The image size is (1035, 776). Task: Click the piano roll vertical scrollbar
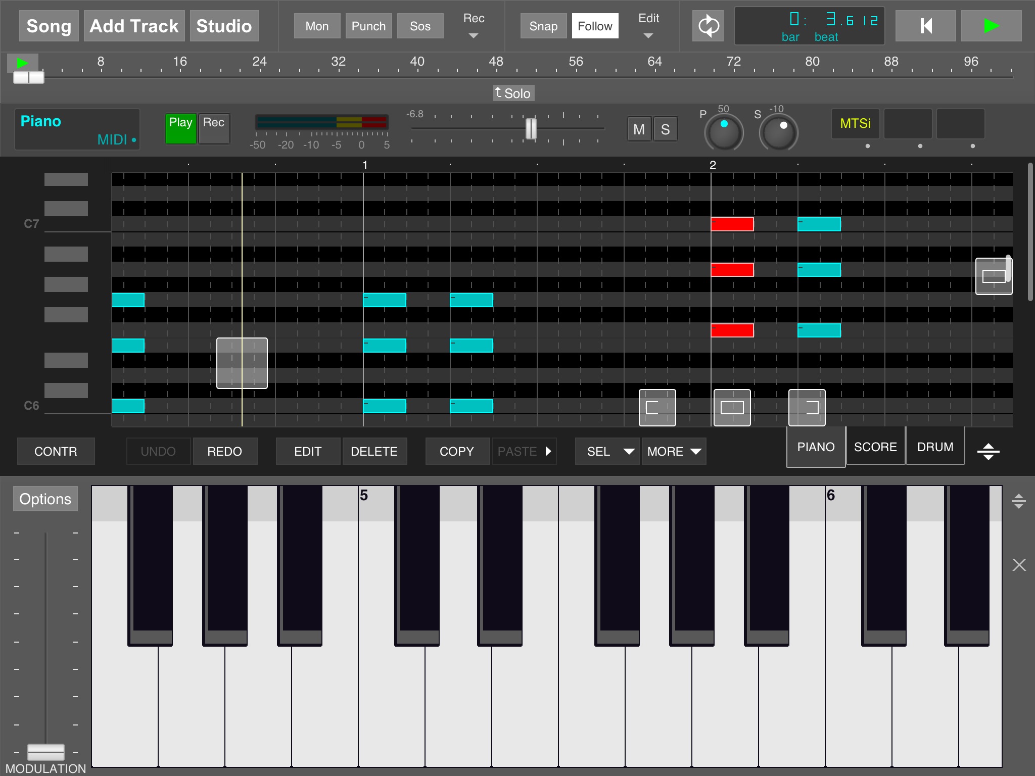coord(1029,231)
